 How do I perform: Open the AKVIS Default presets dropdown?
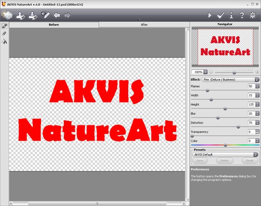225,155
